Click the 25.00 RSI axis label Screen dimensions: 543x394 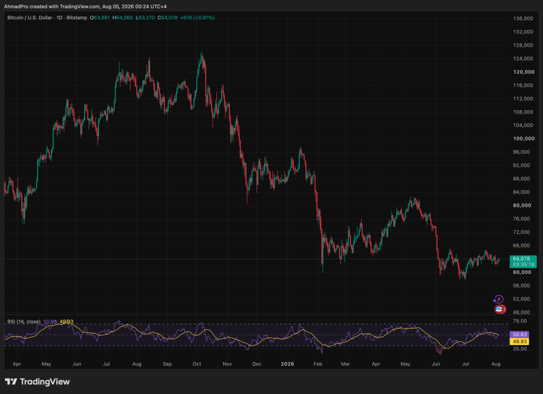pos(520,348)
